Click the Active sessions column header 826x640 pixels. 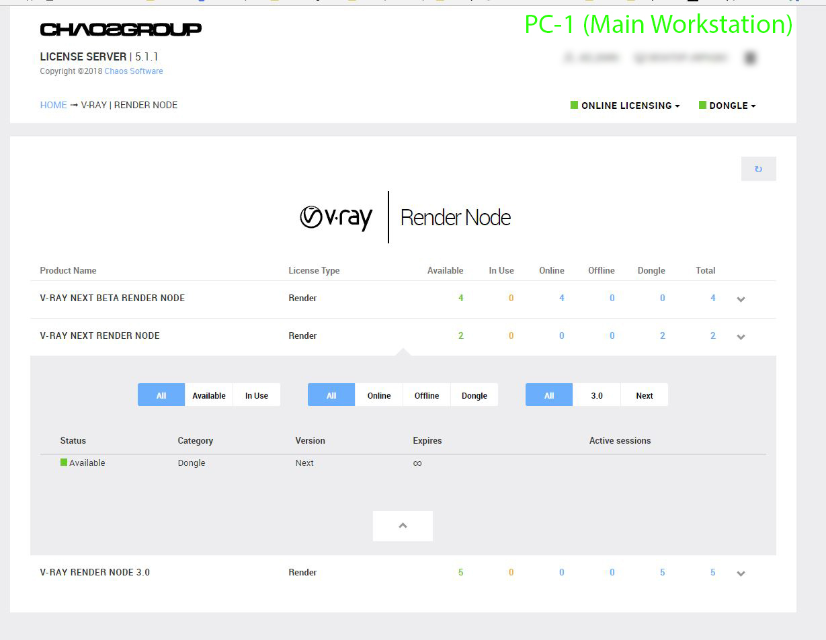coord(620,440)
